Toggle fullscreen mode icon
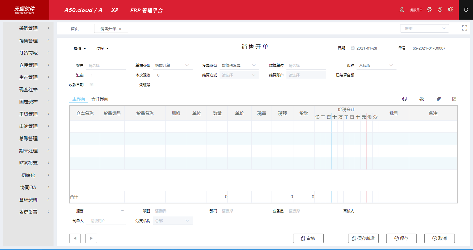This screenshot has height=250, width=473. [x=464, y=28]
